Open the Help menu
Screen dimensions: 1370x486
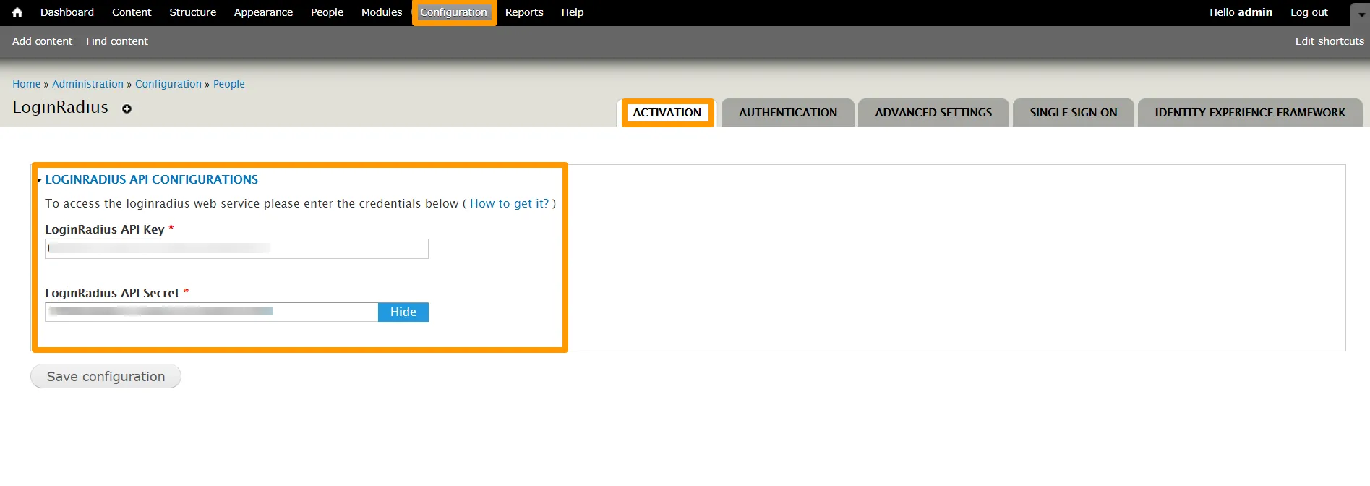(573, 12)
